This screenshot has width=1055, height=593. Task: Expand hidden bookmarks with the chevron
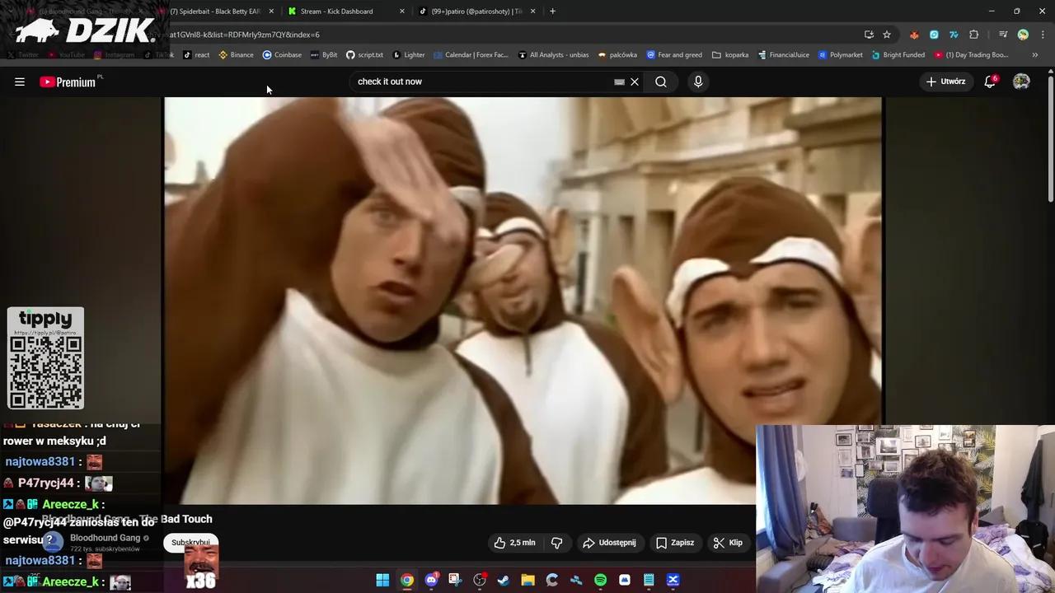[x=1035, y=55]
